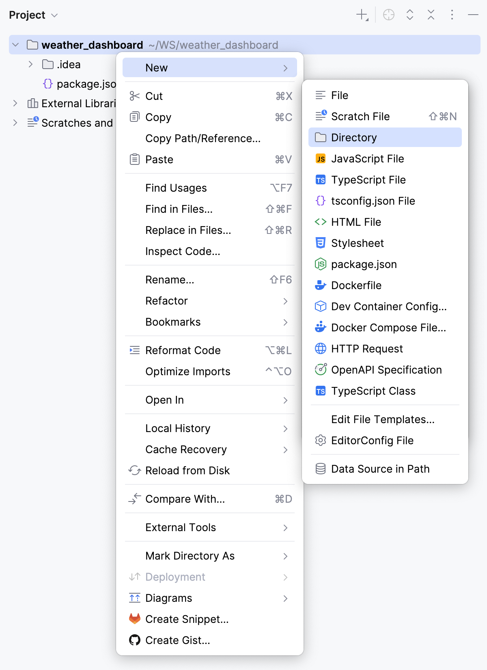Click the Expand All arrows icon
The width and height of the screenshot is (487, 670).
pos(410,15)
